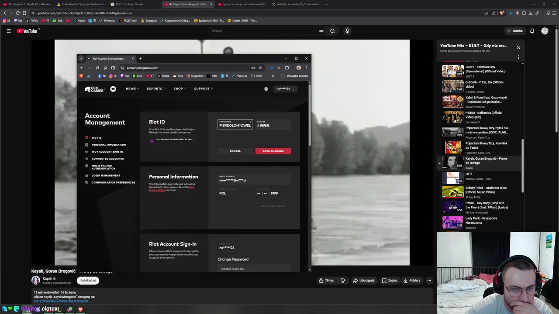Click the Riot Games logo dropdown

point(95,89)
